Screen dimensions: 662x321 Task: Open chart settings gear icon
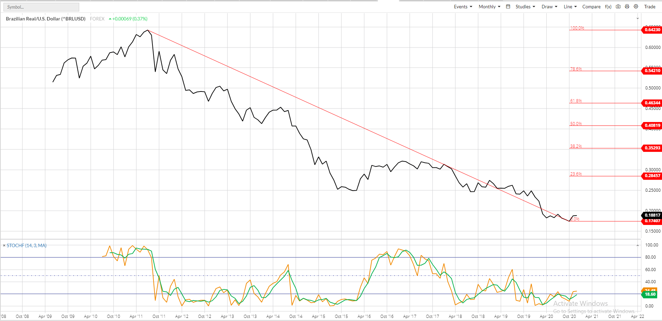point(636,7)
